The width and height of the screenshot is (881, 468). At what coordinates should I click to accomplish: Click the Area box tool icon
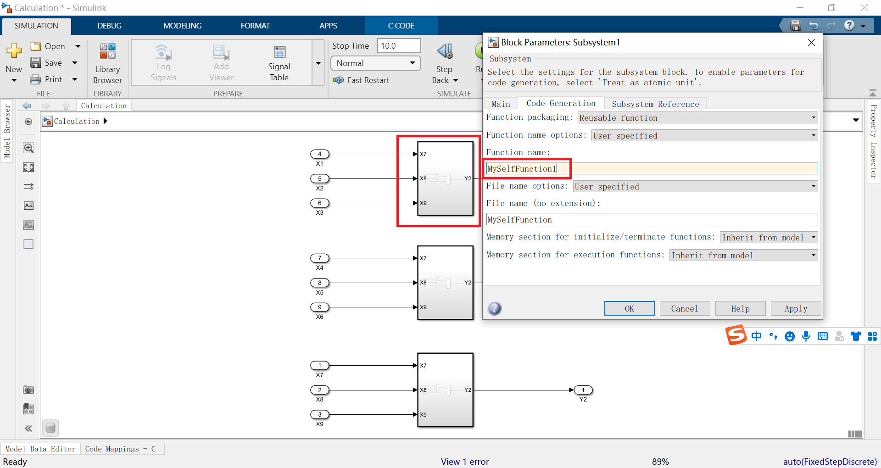28,244
